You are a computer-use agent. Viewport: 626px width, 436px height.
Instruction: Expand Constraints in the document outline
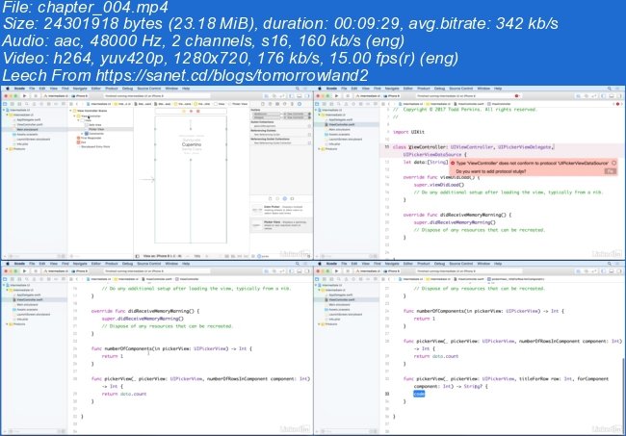pyautogui.click(x=82, y=134)
